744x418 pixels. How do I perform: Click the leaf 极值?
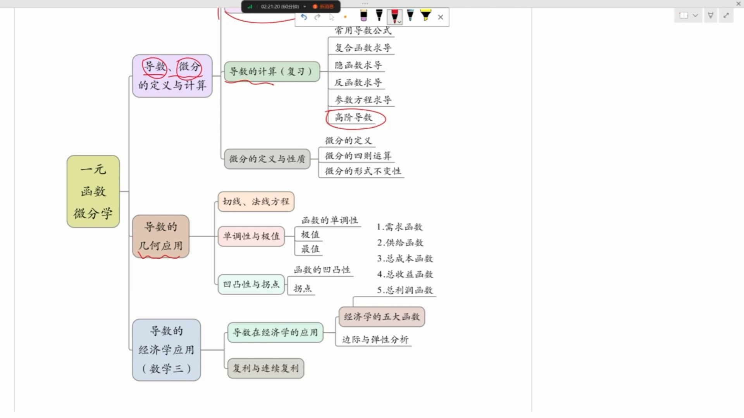310,235
